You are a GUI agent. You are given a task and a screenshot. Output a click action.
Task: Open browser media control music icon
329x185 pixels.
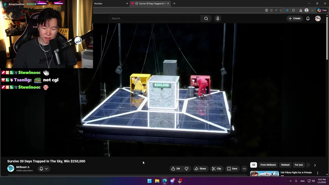(x=300, y=10)
